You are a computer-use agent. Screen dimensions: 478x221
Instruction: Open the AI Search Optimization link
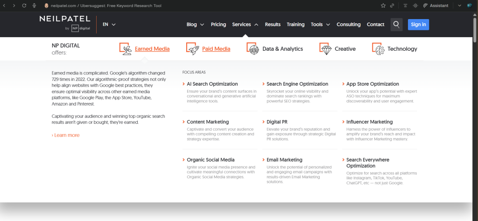[x=212, y=84]
